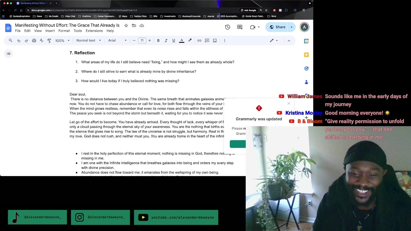Open Google Keep side panel
The height and width of the screenshot is (231, 411).
(x=306, y=55)
